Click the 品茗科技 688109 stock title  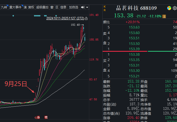[136, 8]
